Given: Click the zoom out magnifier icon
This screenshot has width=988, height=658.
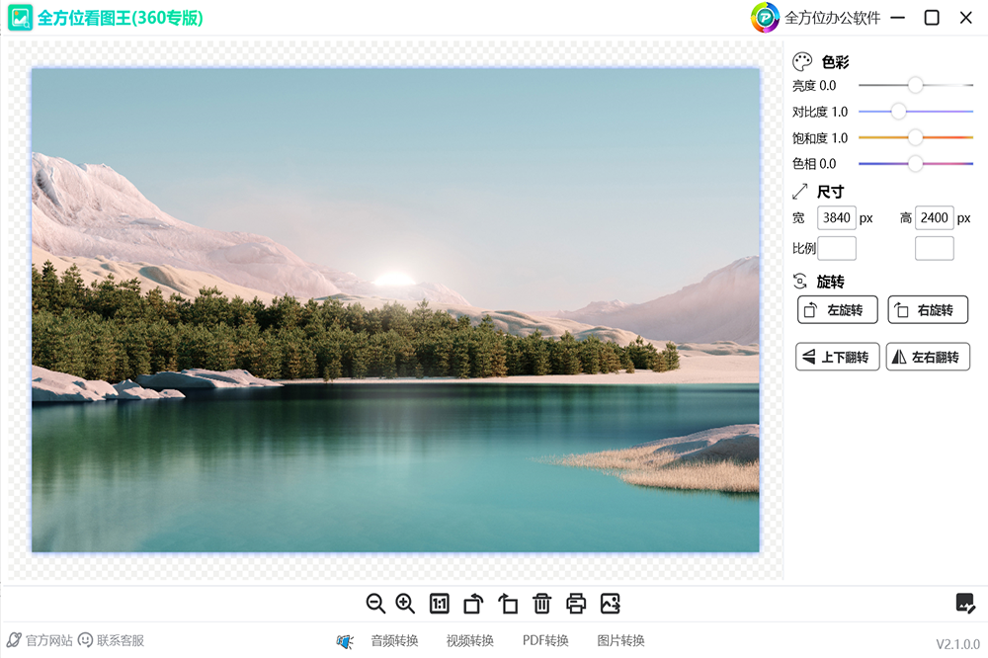Looking at the screenshot, I should coord(375,604).
